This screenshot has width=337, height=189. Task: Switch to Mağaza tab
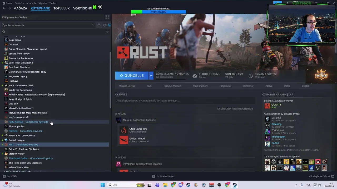(20, 8)
